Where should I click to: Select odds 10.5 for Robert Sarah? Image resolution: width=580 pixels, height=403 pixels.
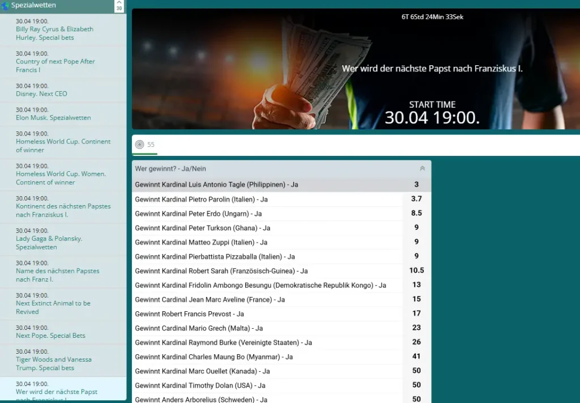(x=416, y=270)
